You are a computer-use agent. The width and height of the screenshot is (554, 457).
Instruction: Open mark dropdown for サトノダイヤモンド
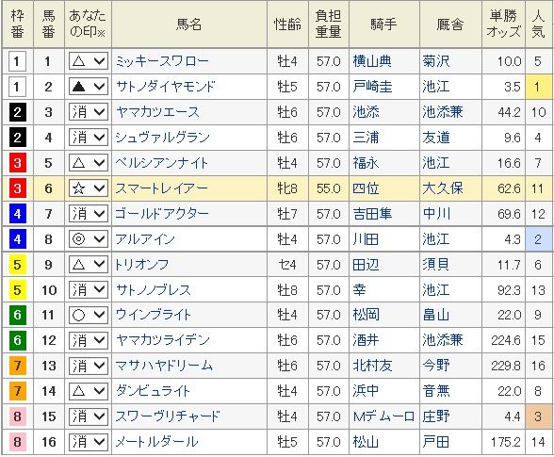click(x=88, y=87)
